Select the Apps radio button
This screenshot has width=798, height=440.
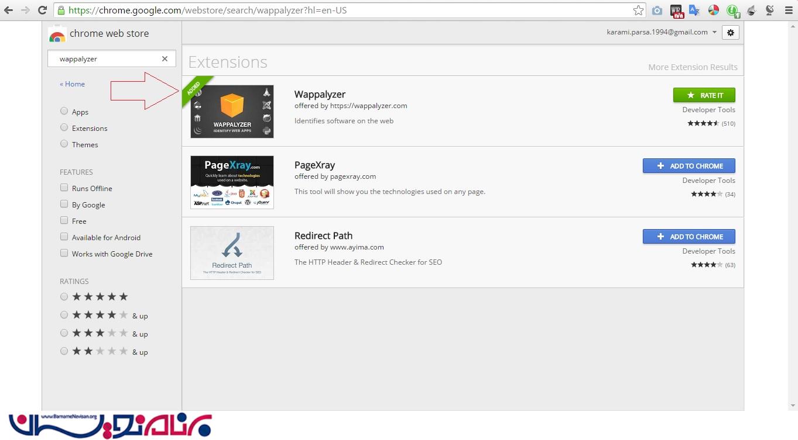[x=64, y=111]
